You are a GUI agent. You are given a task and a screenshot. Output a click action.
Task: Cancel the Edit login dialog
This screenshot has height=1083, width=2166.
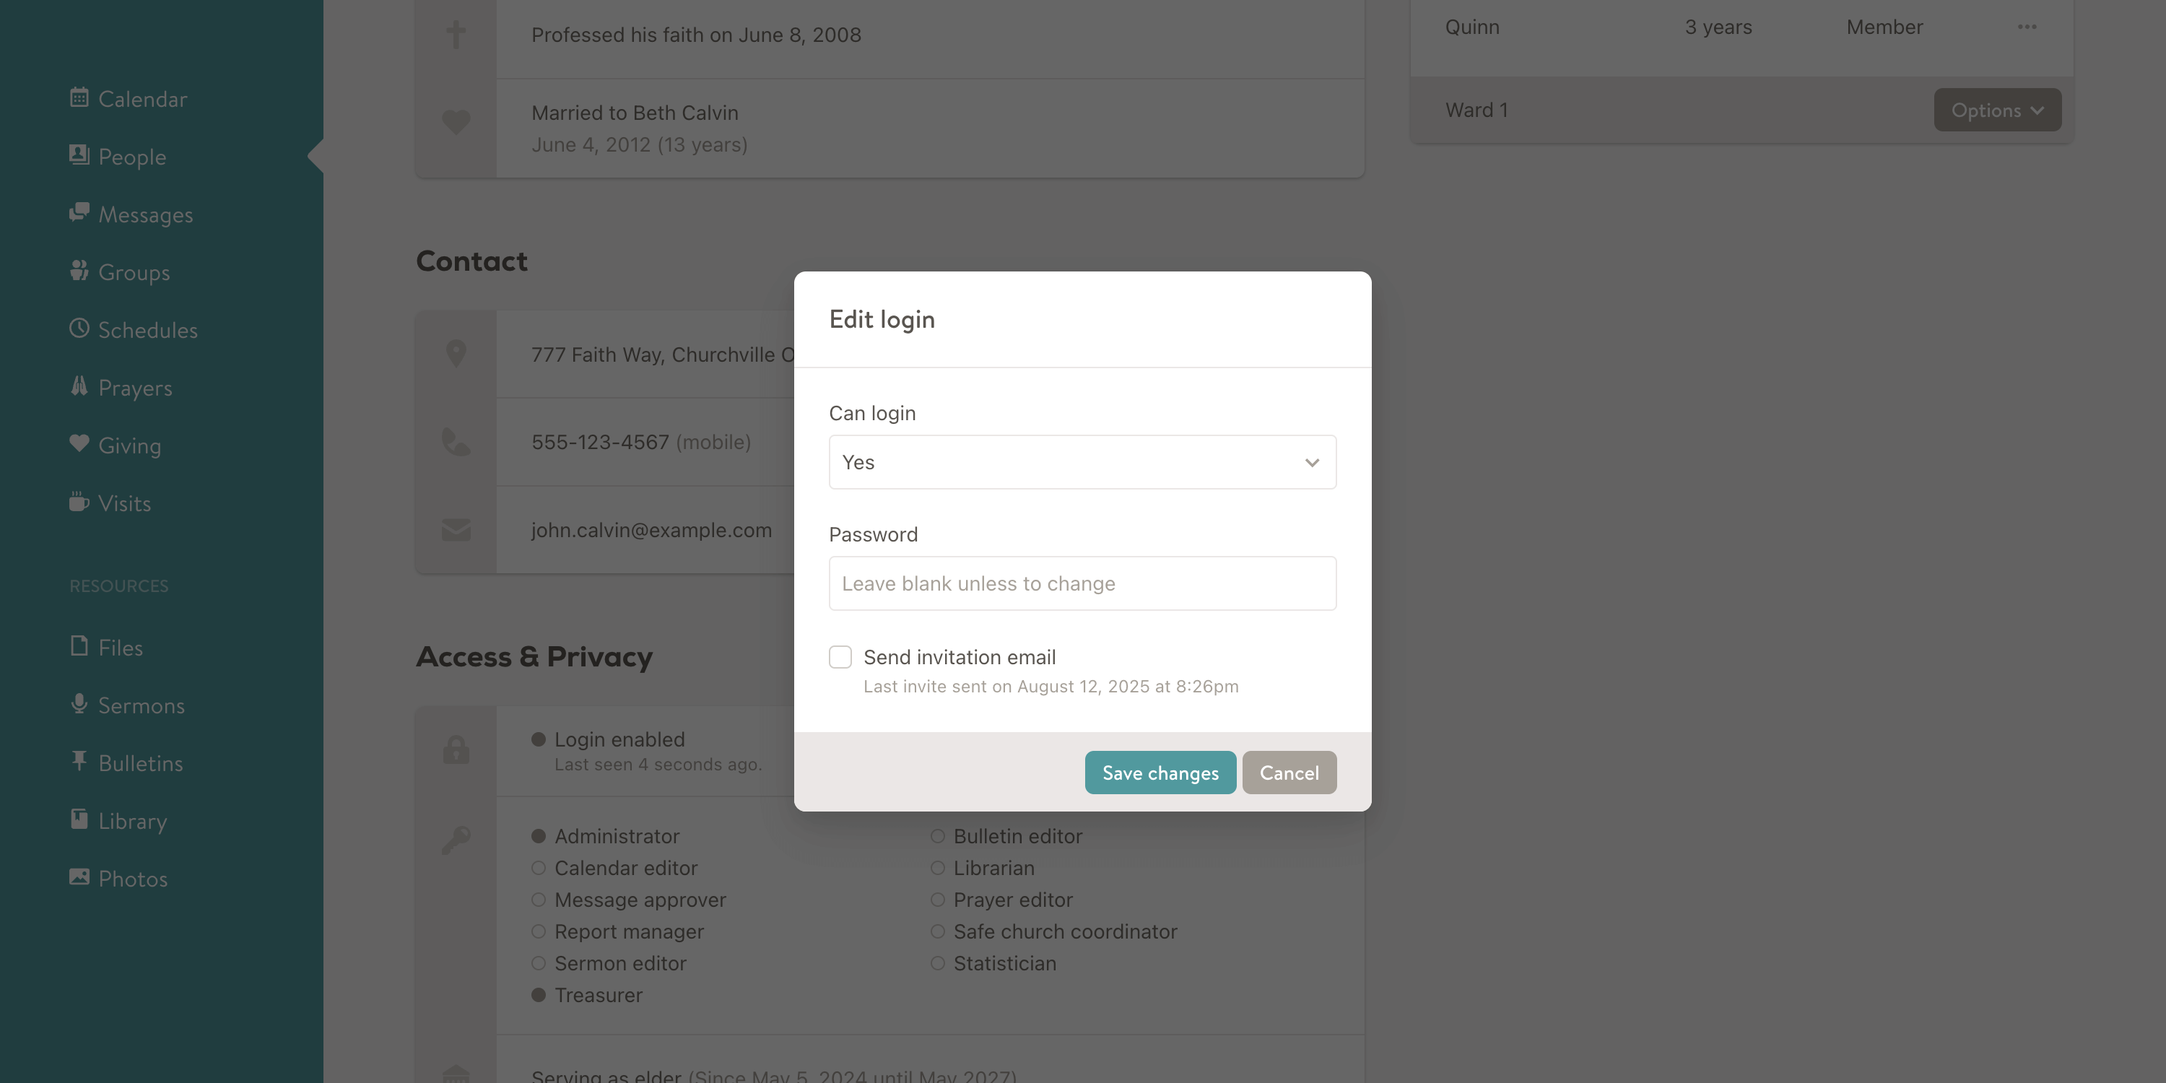(1289, 773)
